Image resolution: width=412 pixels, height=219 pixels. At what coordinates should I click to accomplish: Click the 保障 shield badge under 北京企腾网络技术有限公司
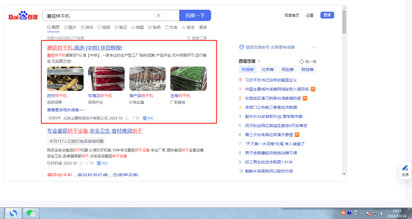[x=149, y=118]
